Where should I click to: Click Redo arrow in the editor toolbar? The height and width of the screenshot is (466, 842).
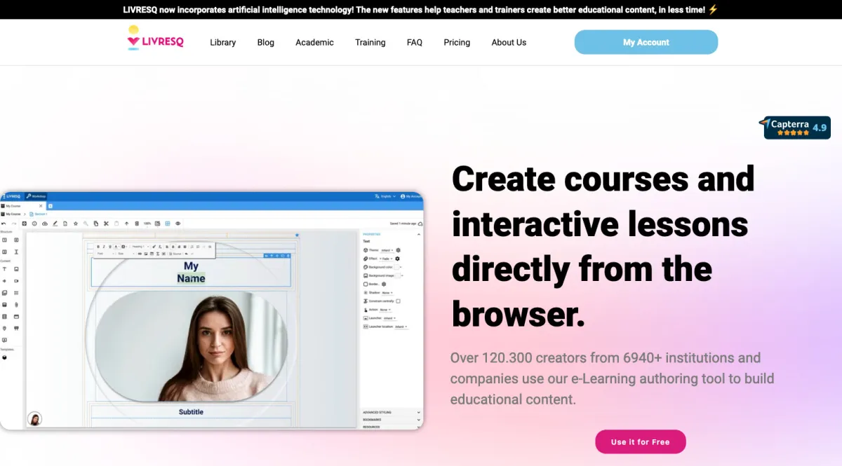pos(14,224)
